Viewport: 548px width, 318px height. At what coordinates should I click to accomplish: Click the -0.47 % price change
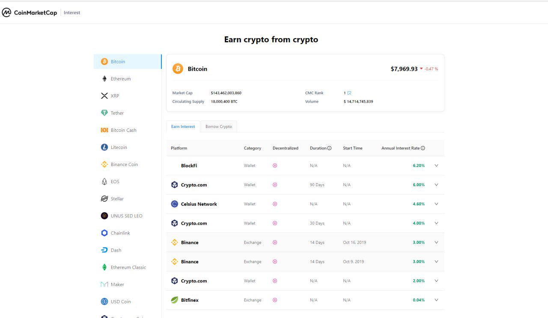[x=431, y=69]
